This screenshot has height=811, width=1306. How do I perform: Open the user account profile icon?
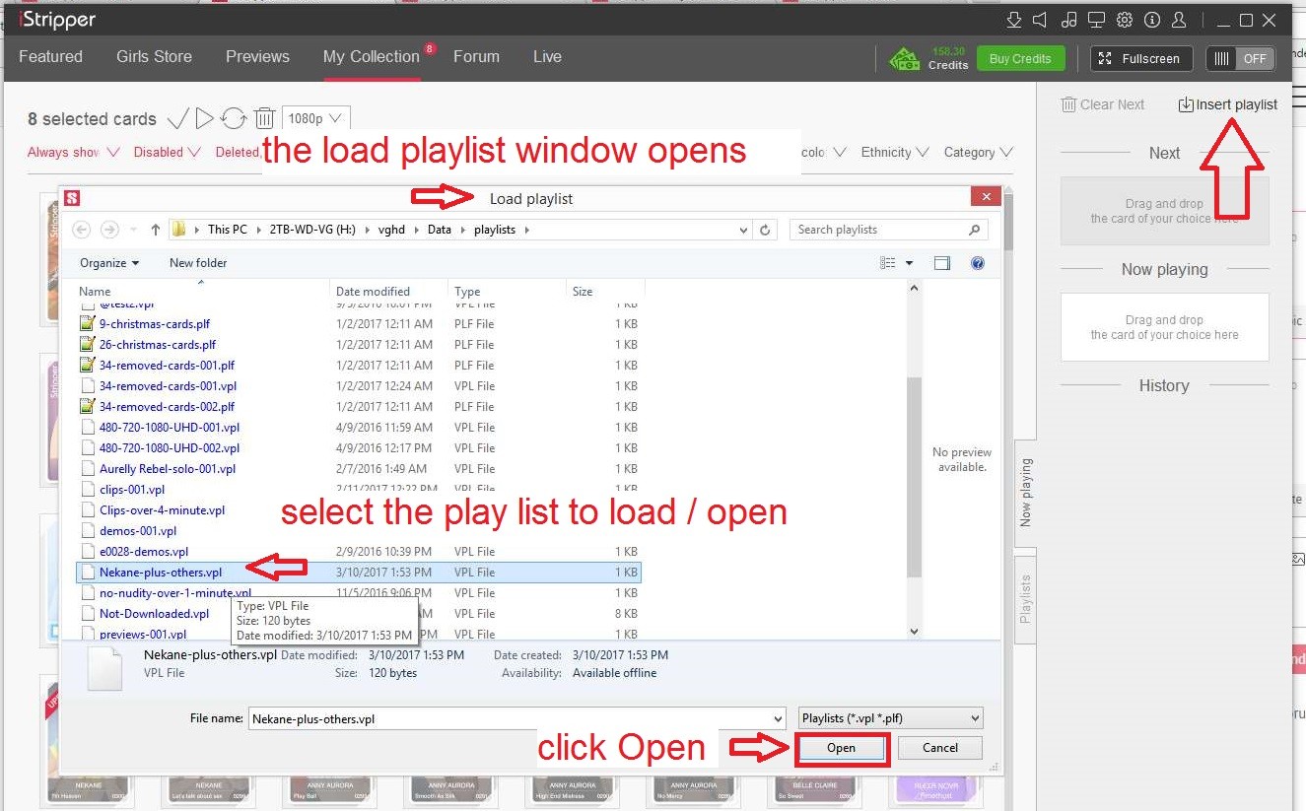click(x=1179, y=20)
